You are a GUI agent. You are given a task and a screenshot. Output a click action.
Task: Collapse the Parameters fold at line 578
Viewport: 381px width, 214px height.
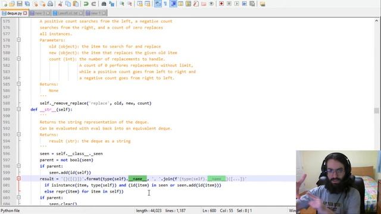tap(18, 40)
